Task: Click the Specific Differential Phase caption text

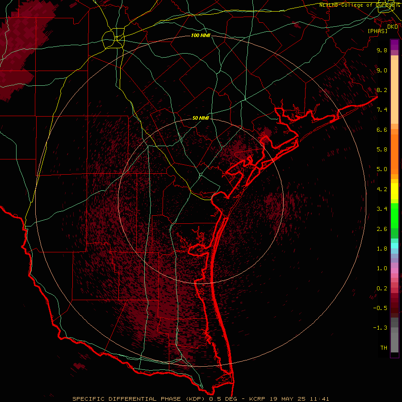Action: (201, 399)
